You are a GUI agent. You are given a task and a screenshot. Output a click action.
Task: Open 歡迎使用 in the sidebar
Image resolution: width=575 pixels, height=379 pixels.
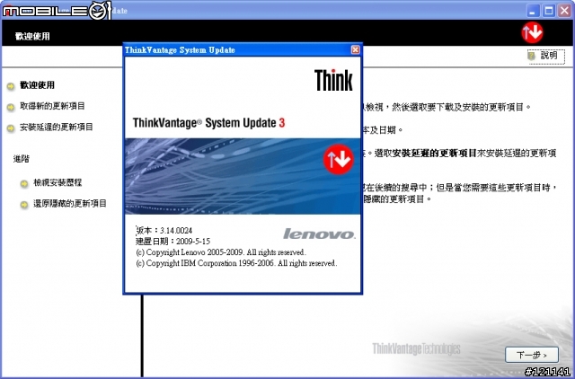(37, 85)
